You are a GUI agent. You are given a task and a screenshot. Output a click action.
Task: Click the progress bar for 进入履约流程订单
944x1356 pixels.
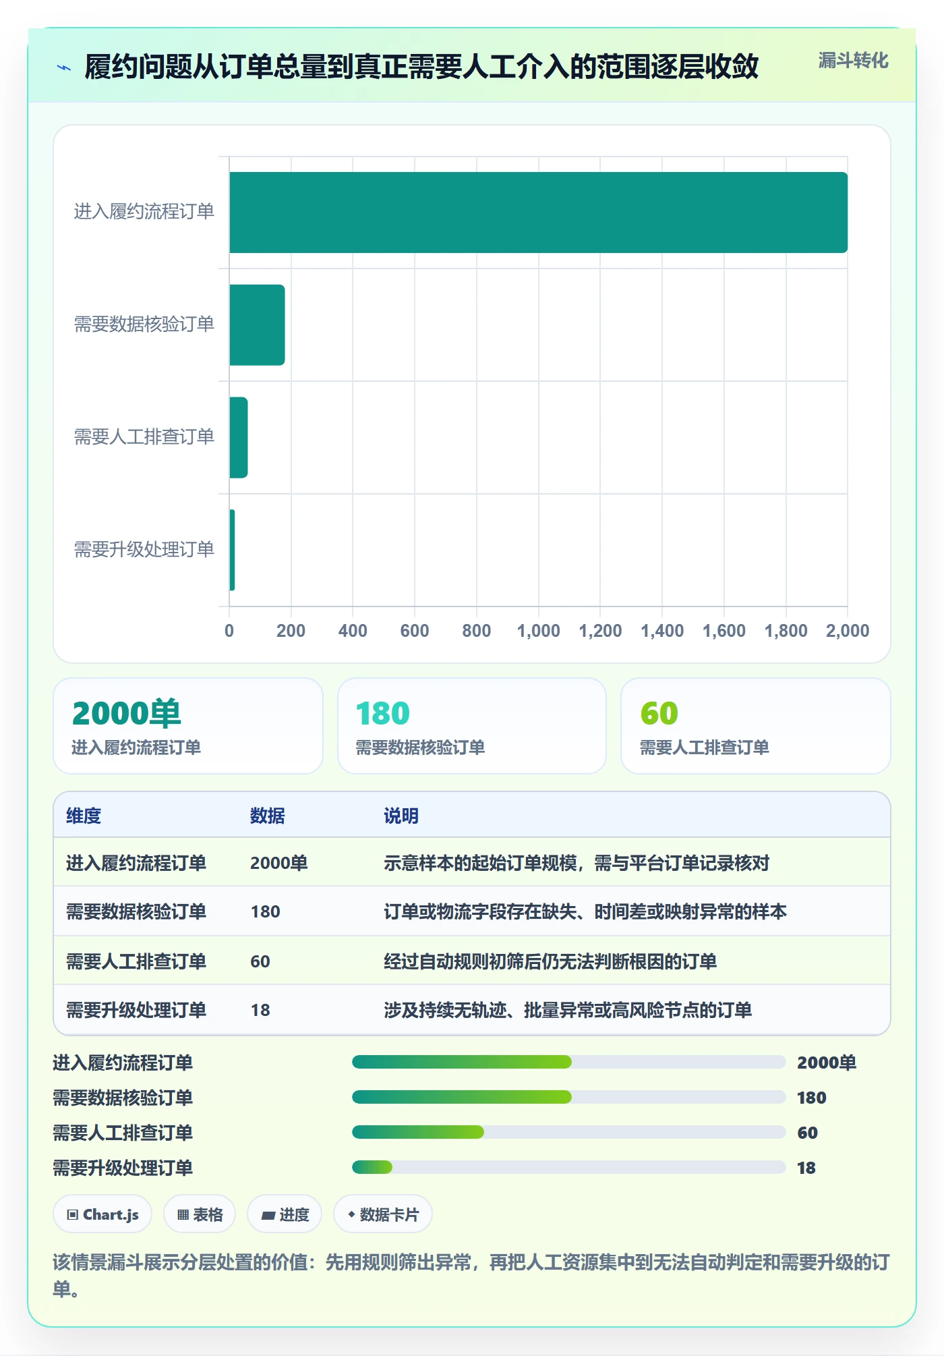[x=568, y=1063]
